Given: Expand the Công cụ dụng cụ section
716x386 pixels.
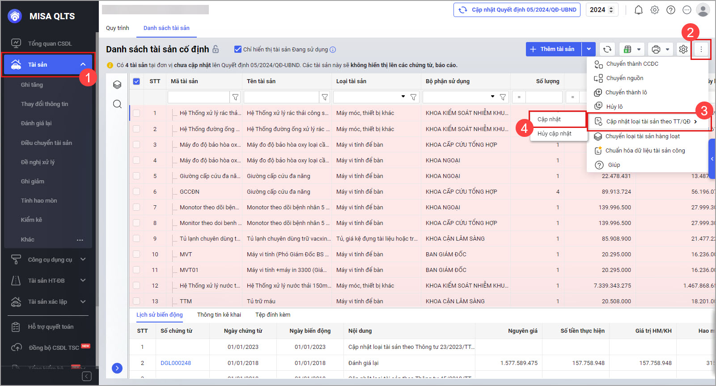Looking at the screenshot, I should [x=83, y=259].
